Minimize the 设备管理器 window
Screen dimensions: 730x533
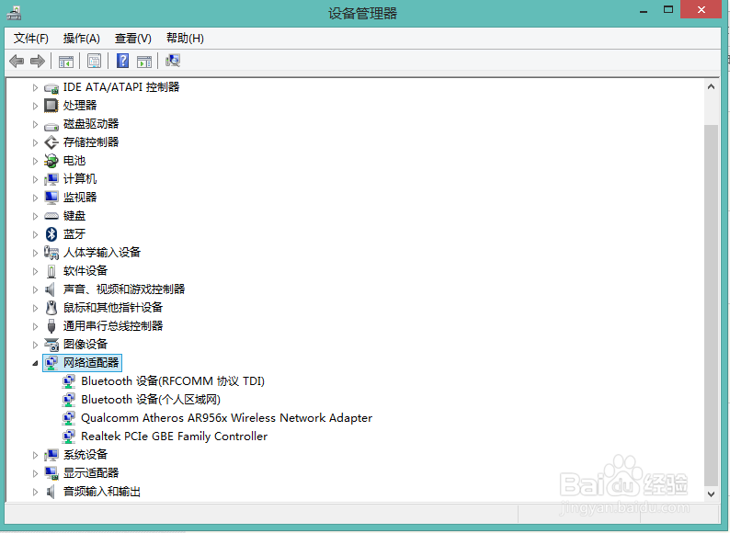pos(644,11)
